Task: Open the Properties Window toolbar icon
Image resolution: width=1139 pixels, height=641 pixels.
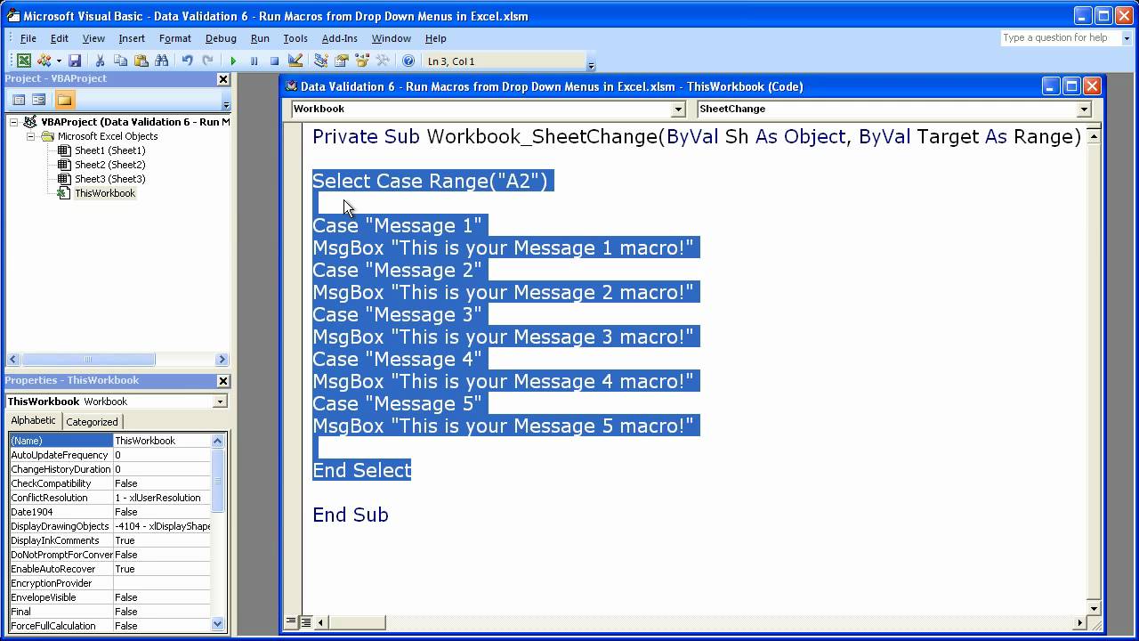Action: [x=342, y=61]
